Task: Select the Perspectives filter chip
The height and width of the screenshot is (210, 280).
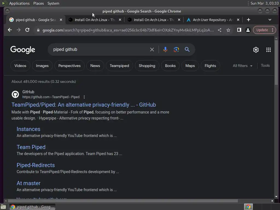Action: 69,66
